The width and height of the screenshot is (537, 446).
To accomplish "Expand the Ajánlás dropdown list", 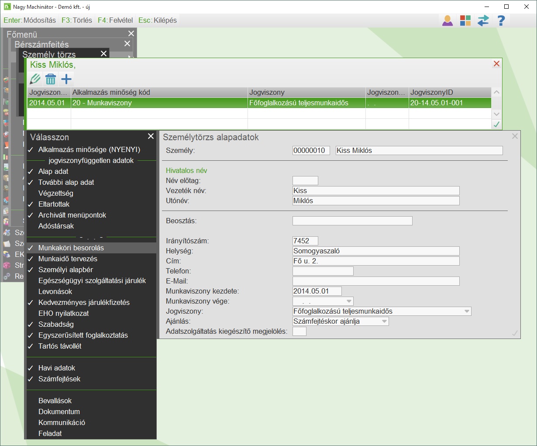I will point(385,322).
